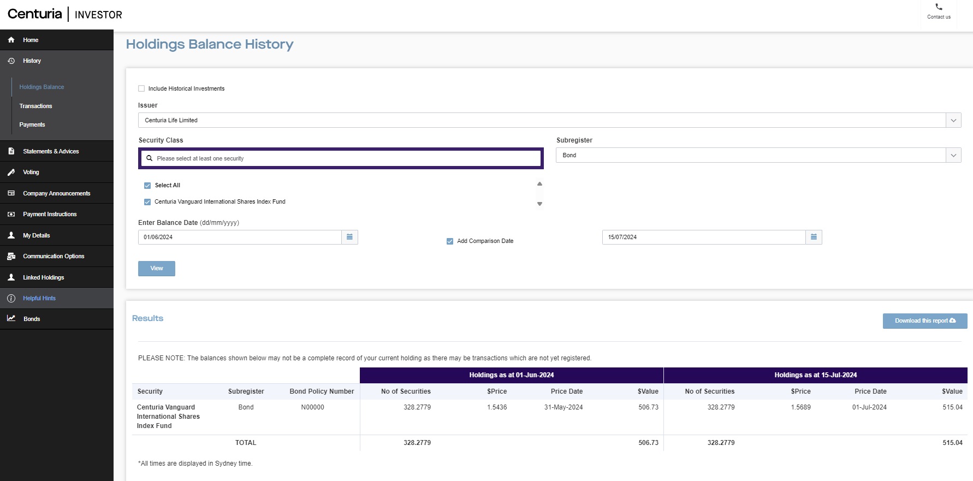The height and width of the screenshot is (481, 973).
Task: Click the Bonds chart icon
Action: pos(11,318)
